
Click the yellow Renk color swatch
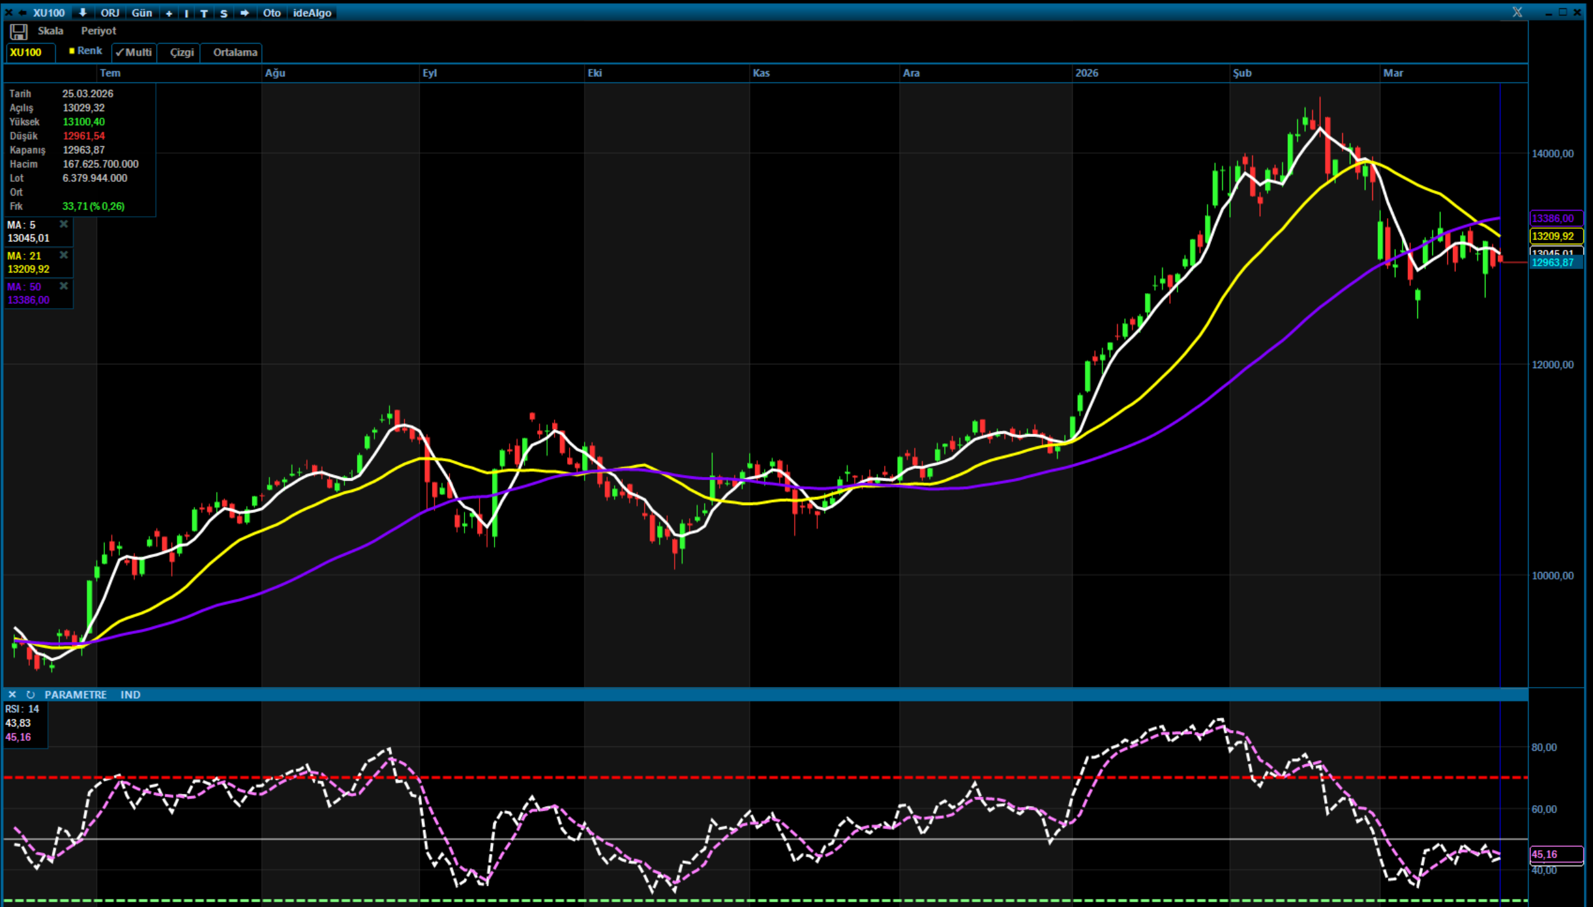[72, 51]
